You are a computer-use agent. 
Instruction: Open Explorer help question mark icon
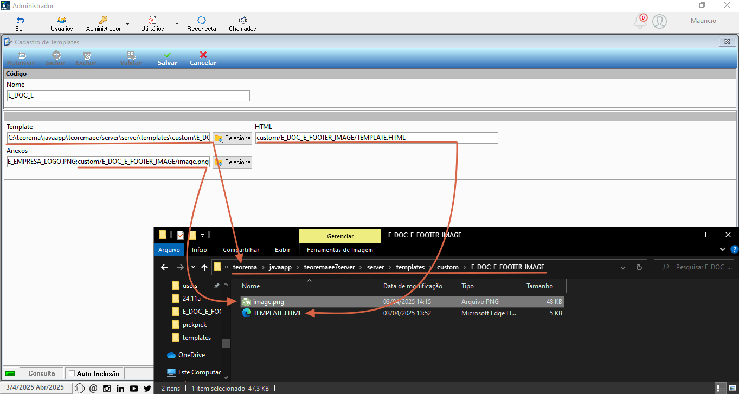tap(734, 250)
